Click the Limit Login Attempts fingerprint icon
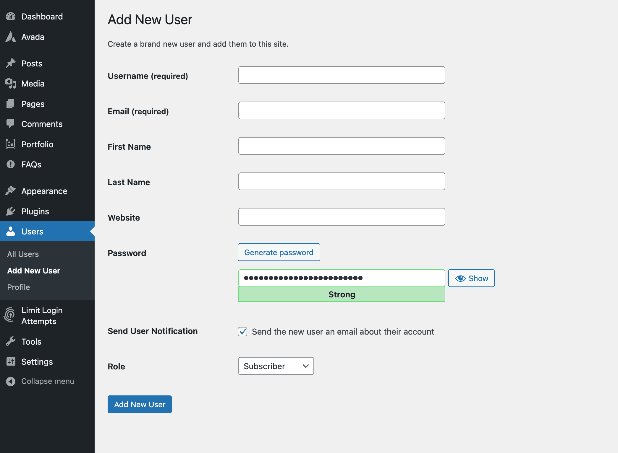618x453 pixels. [x=9, y=315]
